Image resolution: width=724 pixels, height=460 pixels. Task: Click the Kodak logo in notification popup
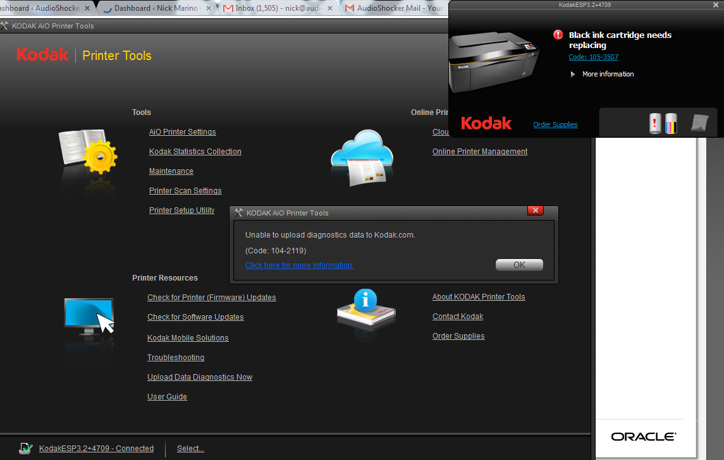click(486, 123)
